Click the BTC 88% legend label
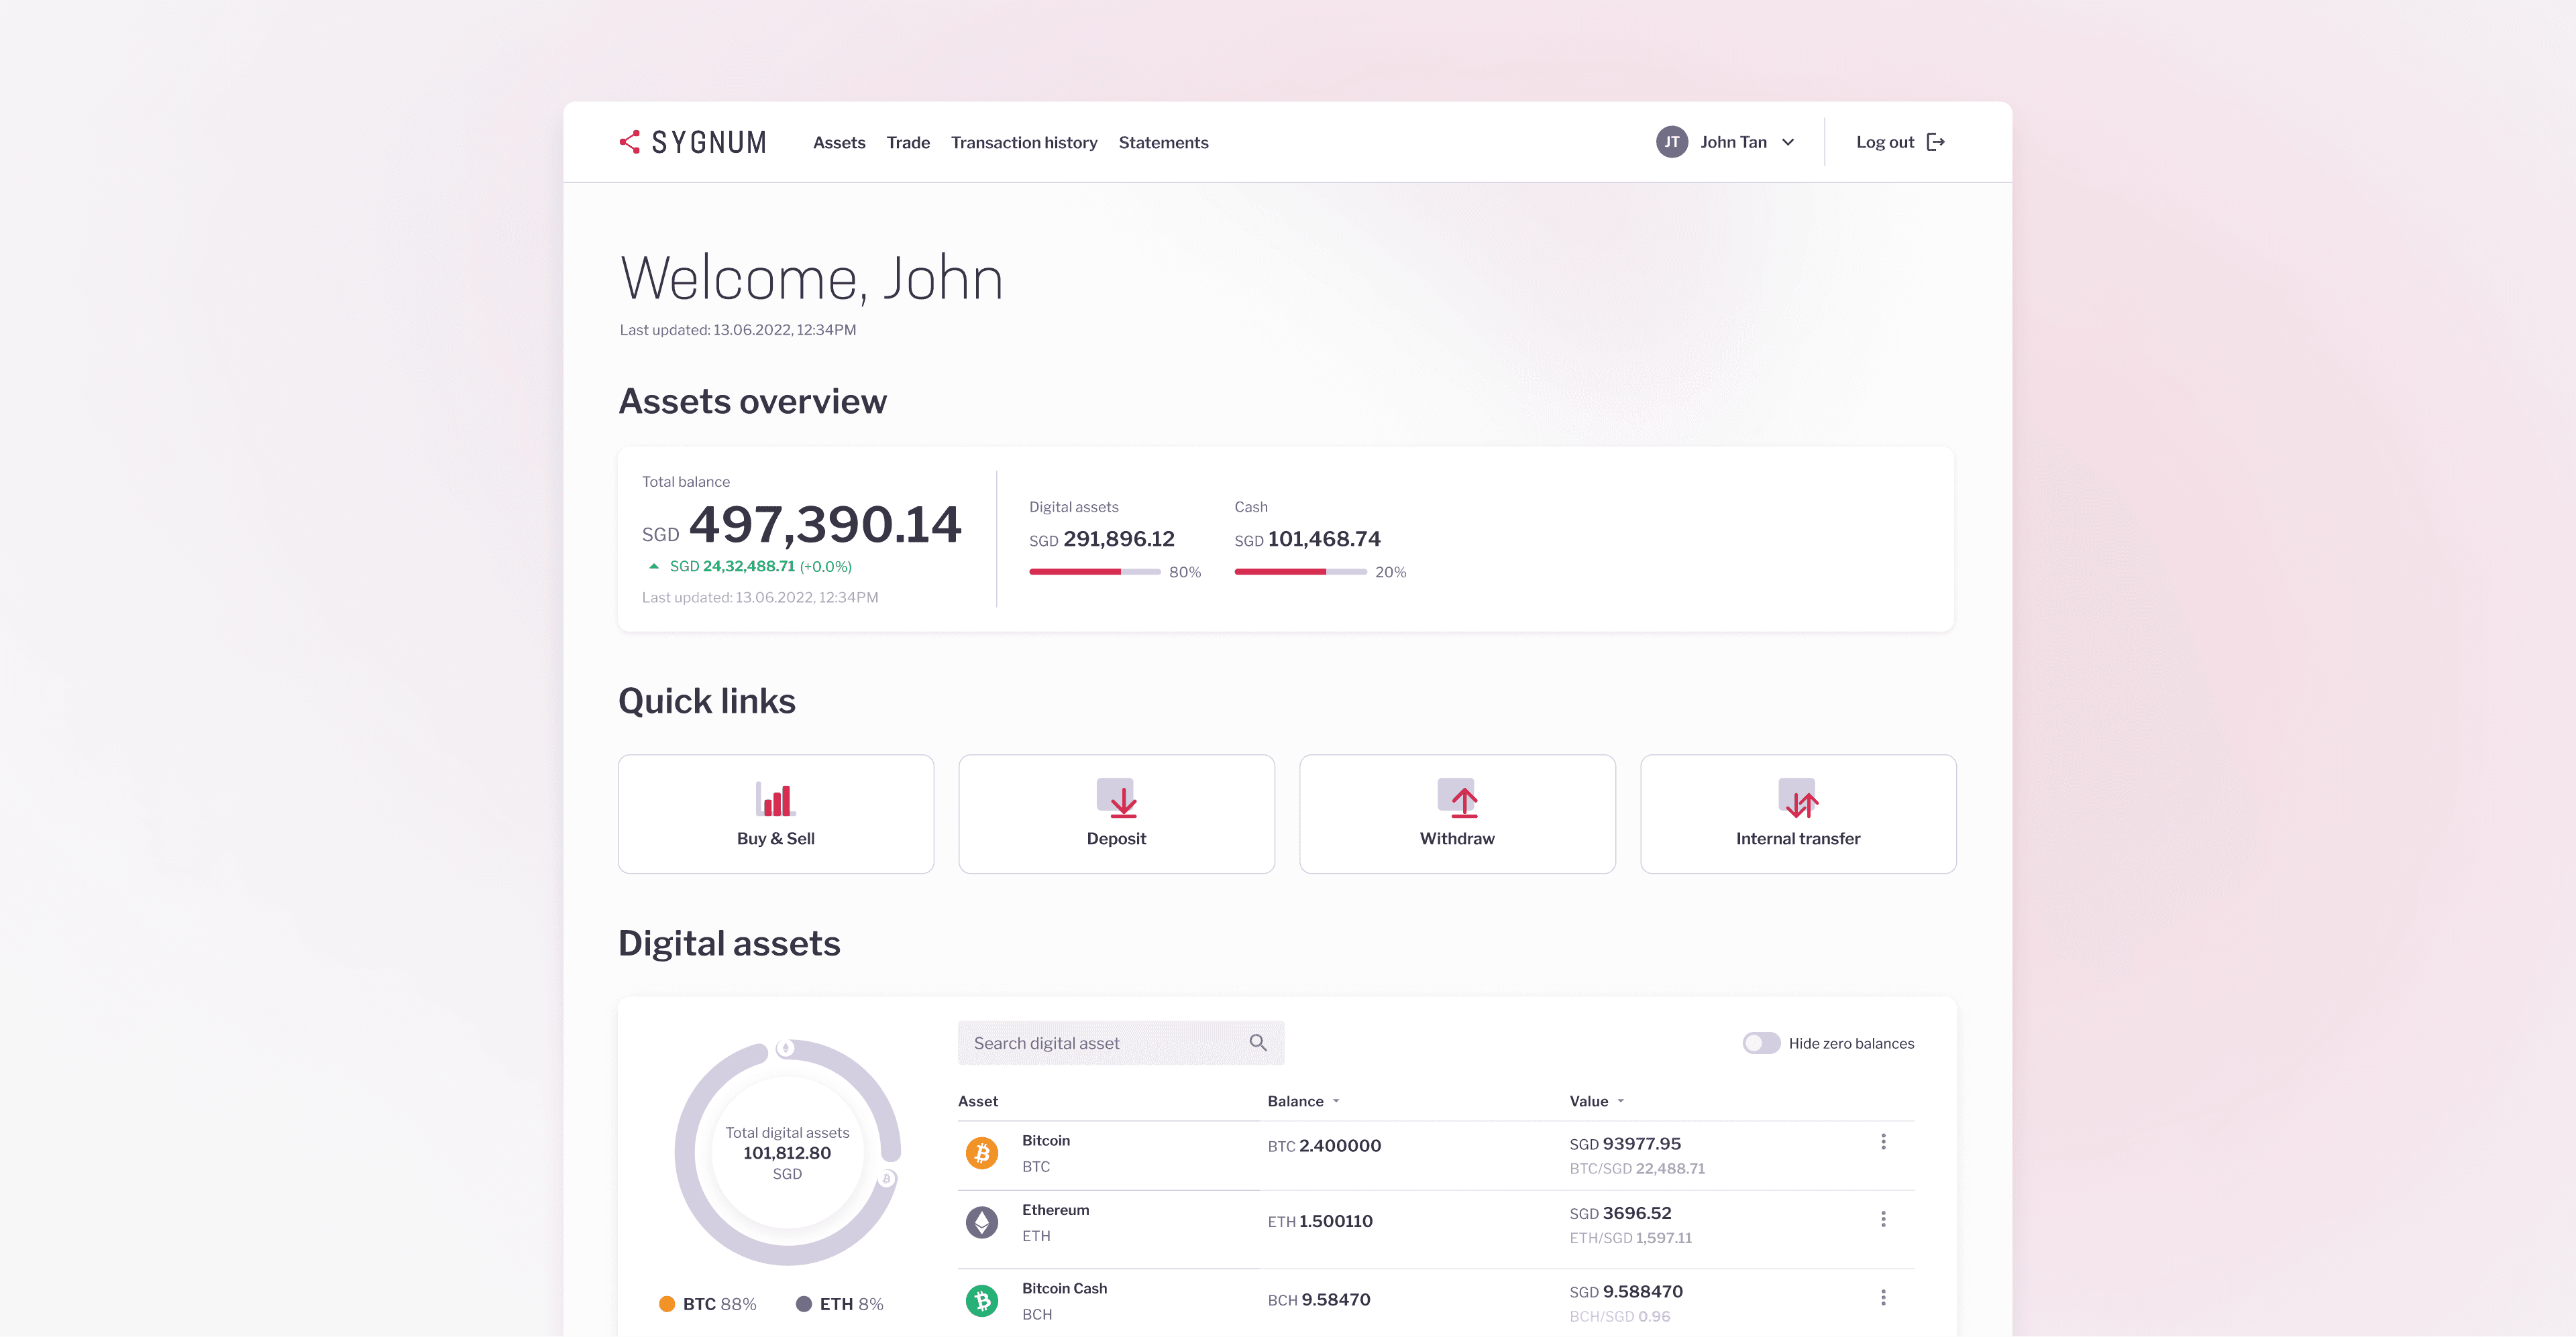The width and height of the screenshot is (2576, 1337). tap(720, 1305)
